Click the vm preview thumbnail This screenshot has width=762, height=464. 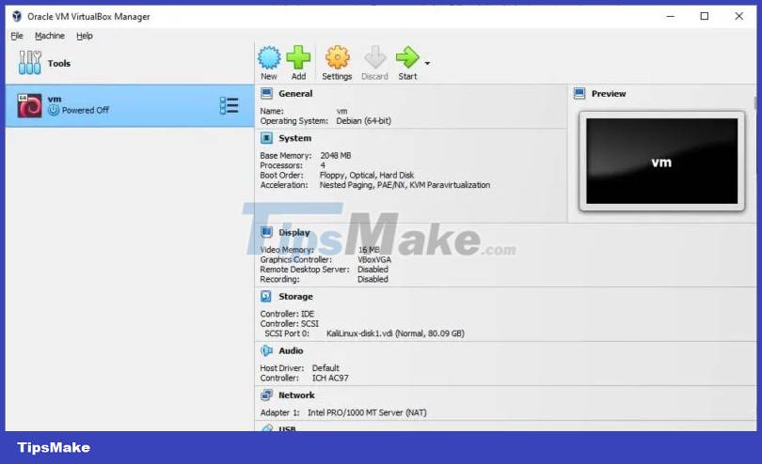coord(662,162)
